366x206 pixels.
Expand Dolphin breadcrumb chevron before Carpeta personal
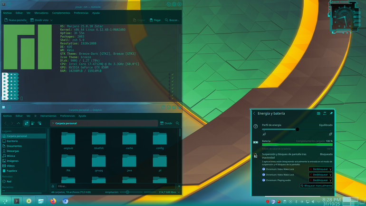pyautogui.click(x=53, y=123)
